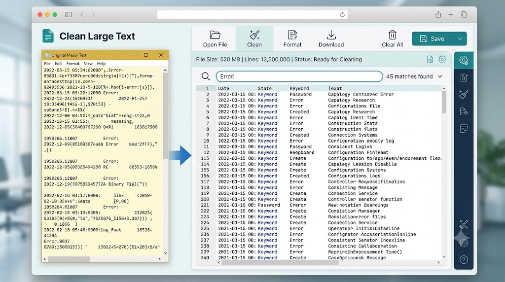Open the edit-list icon in right sidebar
Image resolution: width=505 pixels, height=282 pixels.
tap(464, 77)
